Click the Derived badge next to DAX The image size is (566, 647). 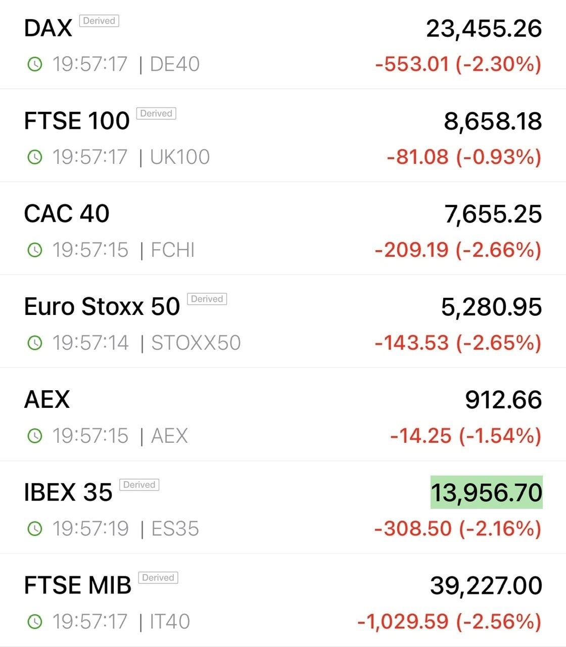[99, 21]
